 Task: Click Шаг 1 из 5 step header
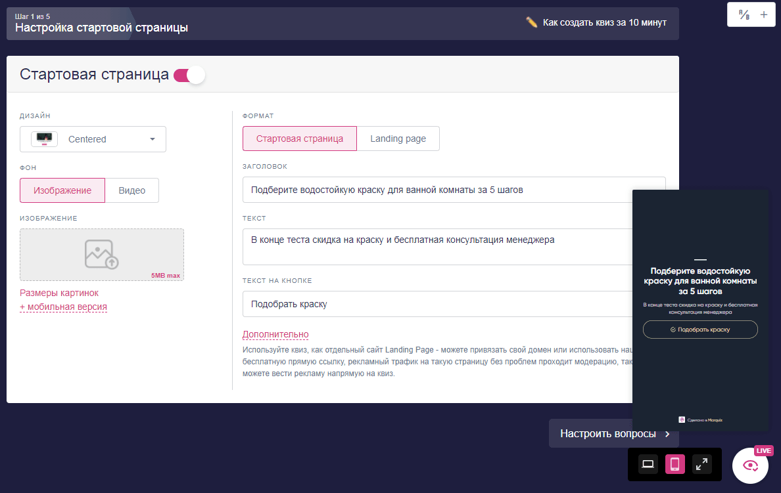coord(32,16)
